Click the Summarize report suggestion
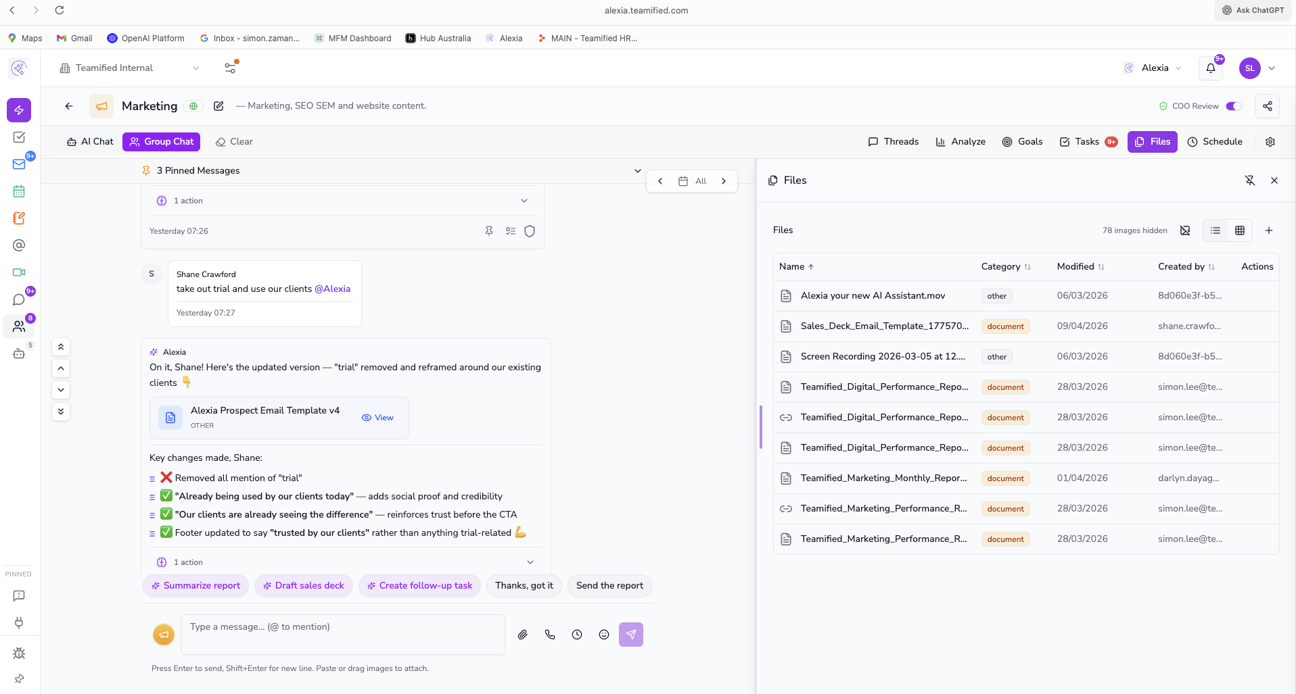Viewport: 1296px width, 694px height. click(195, 586)
